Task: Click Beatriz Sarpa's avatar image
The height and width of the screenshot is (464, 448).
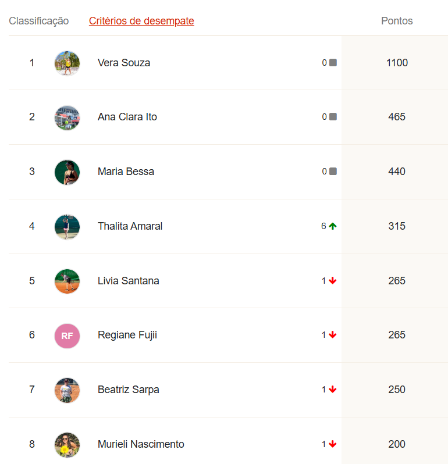Action: [67, 390]
